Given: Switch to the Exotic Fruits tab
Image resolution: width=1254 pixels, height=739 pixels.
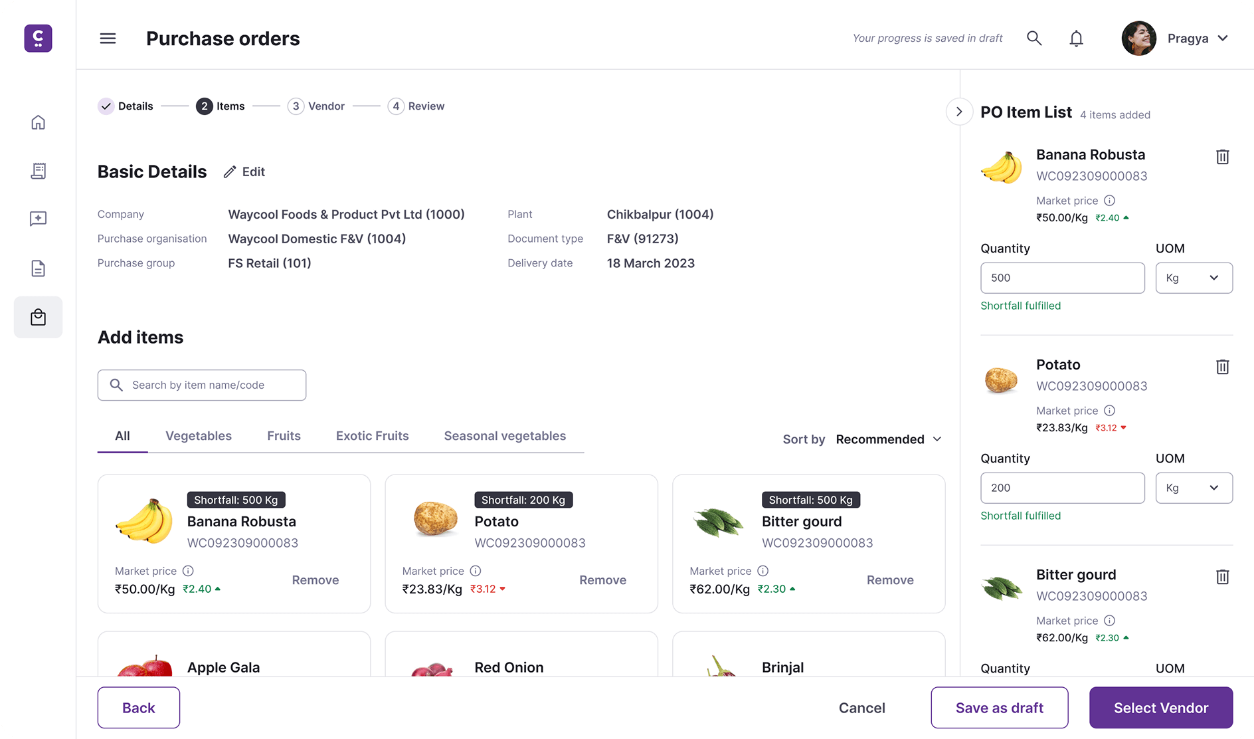Looking at the screenshot, I should (372, 436).
